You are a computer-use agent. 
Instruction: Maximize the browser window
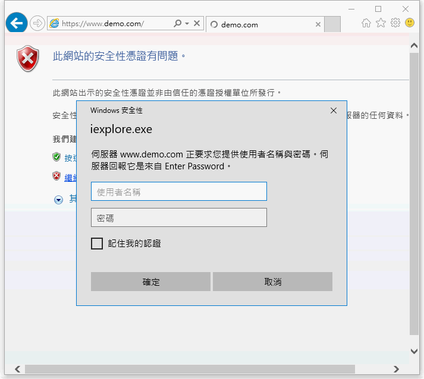378,9
